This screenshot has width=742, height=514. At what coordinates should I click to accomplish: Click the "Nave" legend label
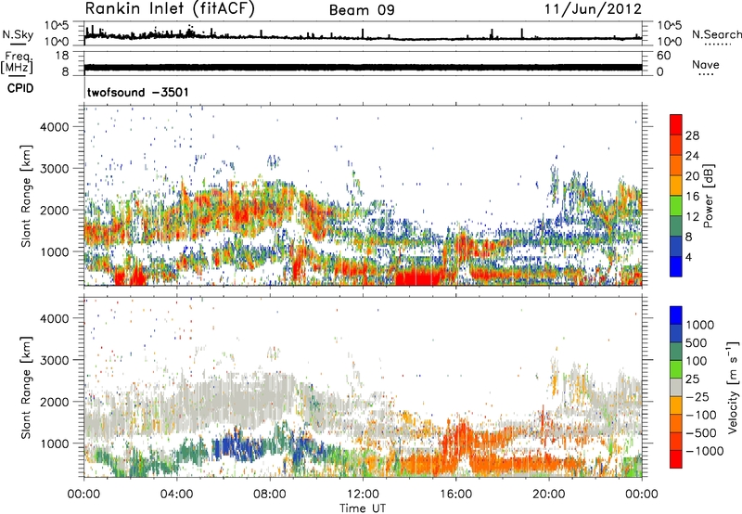click(x=706, y=65)
